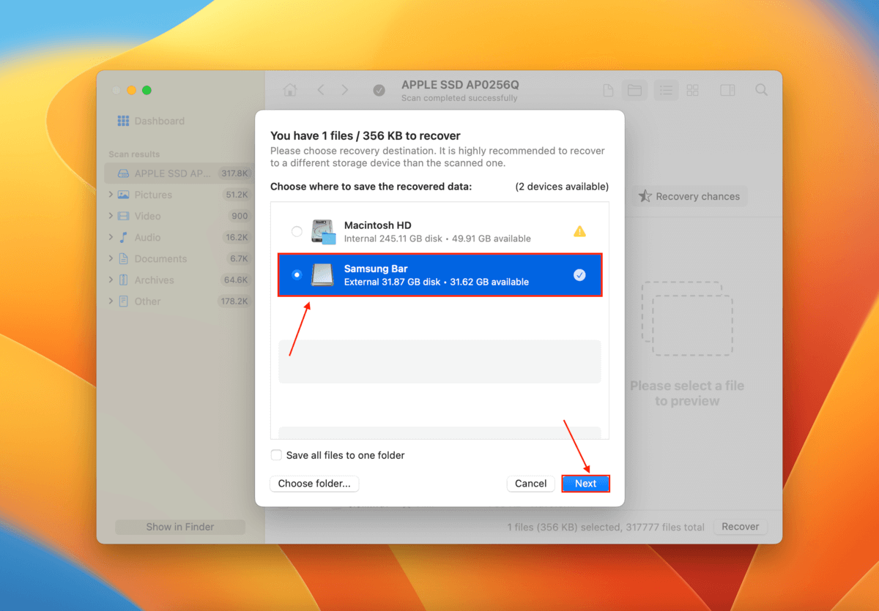Open Recovery chances filter
The height and width of the screenshot is (611, 879).
point(689,196)
